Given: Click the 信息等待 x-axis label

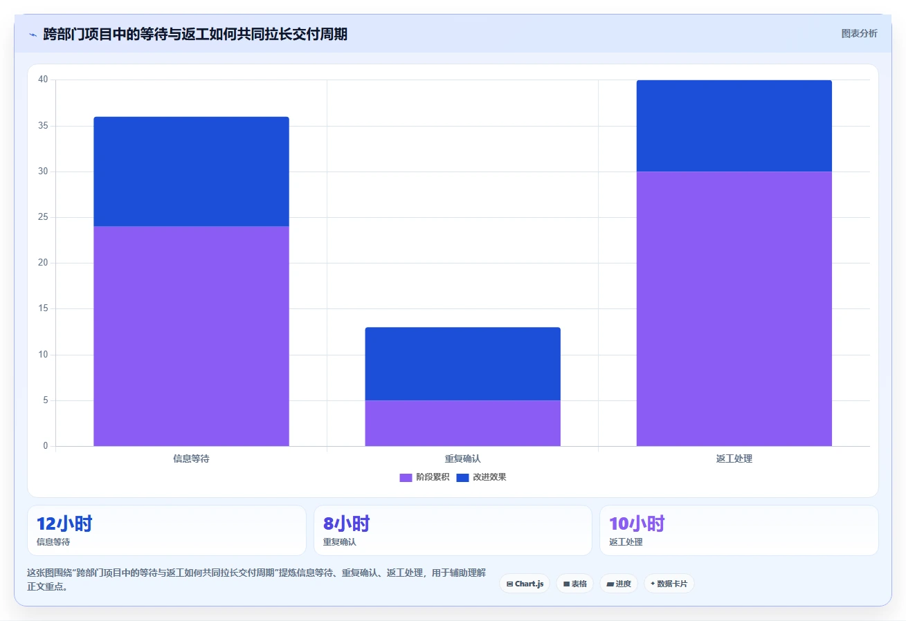Looking at the screenshot, I should click(191, 458).
